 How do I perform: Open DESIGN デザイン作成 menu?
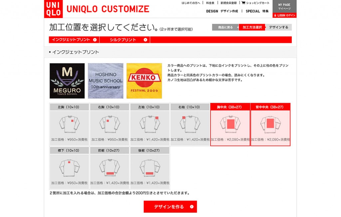(x=222, y=11)
